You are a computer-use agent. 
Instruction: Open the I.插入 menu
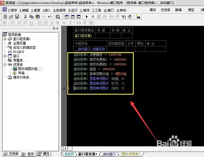click(47, 10)
